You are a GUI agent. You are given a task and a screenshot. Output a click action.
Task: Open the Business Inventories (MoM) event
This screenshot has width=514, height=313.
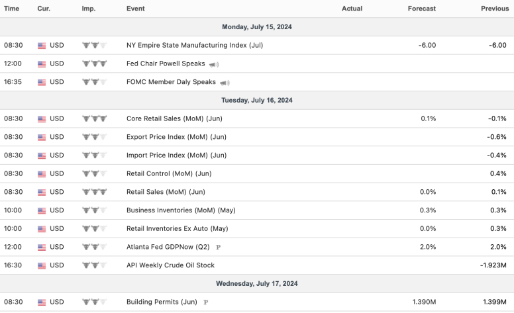181,210
